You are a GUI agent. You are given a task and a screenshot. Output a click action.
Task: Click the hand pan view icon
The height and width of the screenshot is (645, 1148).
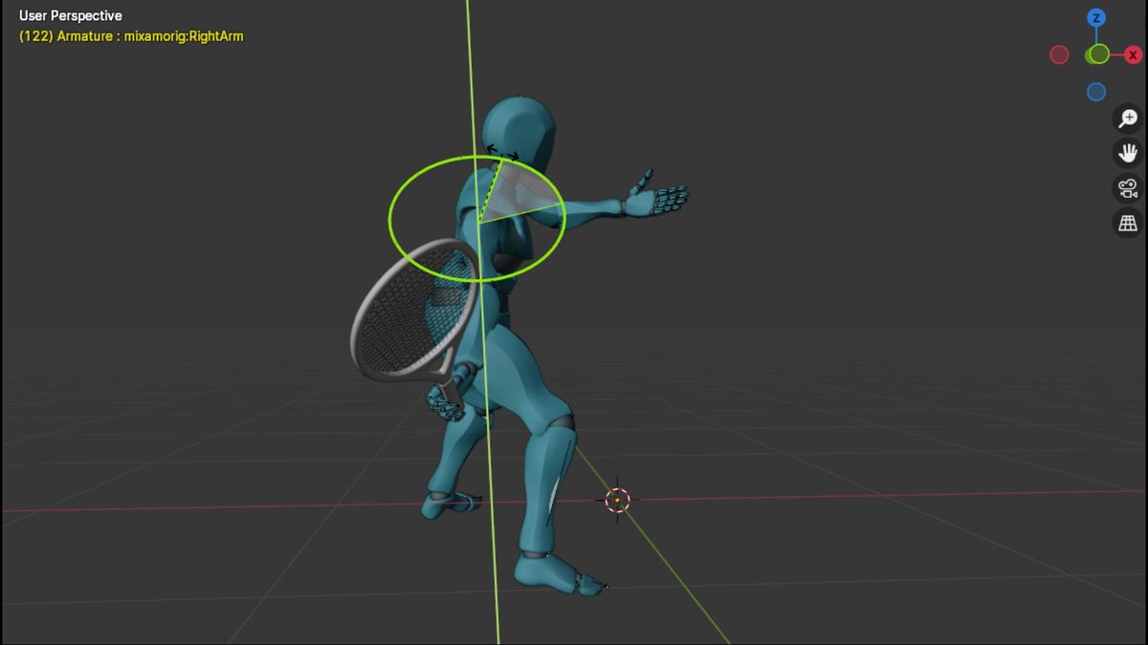point(1129,153)
